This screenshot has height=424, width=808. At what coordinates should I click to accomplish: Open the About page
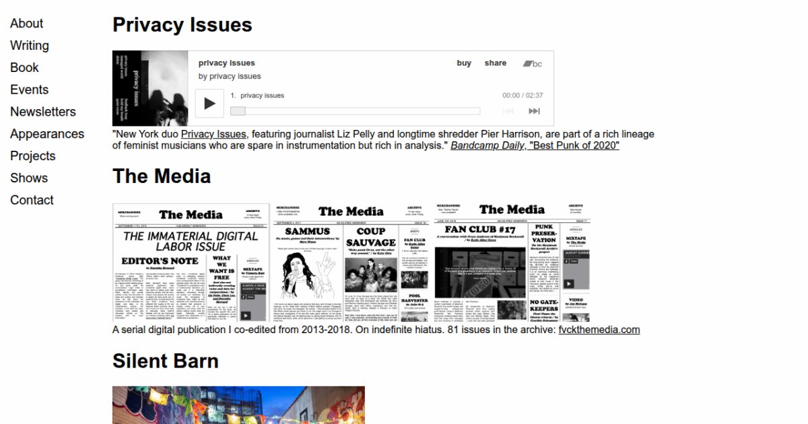[x=26, y=24]
